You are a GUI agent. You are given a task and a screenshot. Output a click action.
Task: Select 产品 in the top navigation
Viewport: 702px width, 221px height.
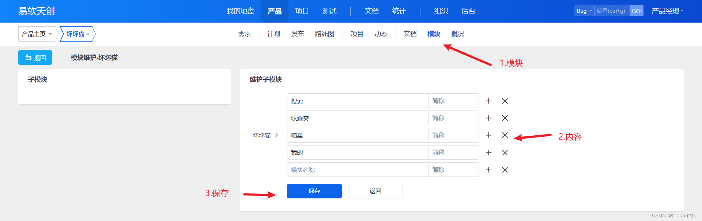pyautogui.click(x=275, y=11)
